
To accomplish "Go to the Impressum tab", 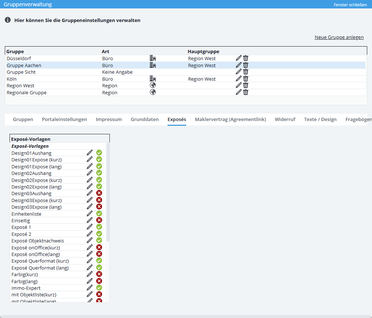I will point(109,120).
